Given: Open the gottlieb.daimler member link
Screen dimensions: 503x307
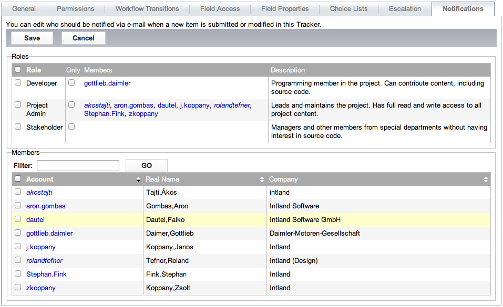Looking at the screenshot, I should pos(49,233).
